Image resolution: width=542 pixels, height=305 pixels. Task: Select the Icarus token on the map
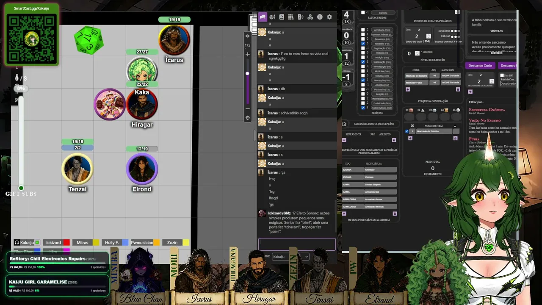[x=174, y=40]
